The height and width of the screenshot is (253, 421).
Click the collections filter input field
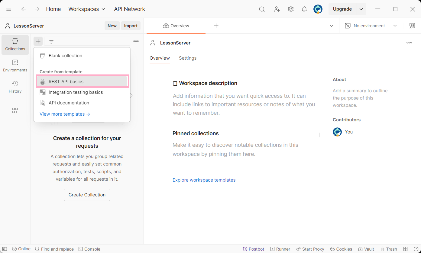pyautogui.click(x=87, y=41)
